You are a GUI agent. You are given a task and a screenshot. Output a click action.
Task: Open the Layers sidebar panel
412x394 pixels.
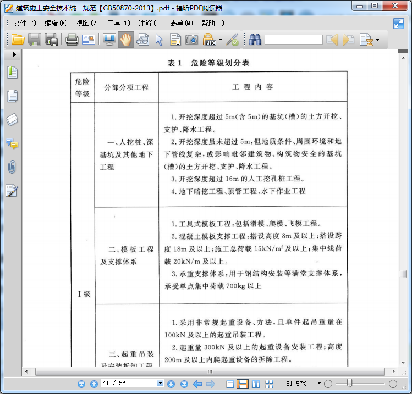coord(12,120)
